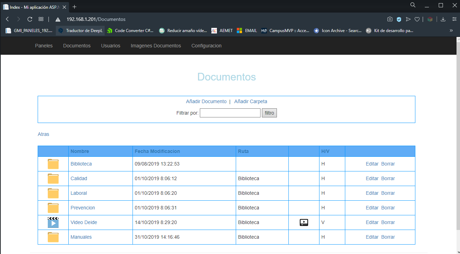Open the blue shield privacy protection icon
This screenshot has height=254, width=460.
[x=399, y=19]
